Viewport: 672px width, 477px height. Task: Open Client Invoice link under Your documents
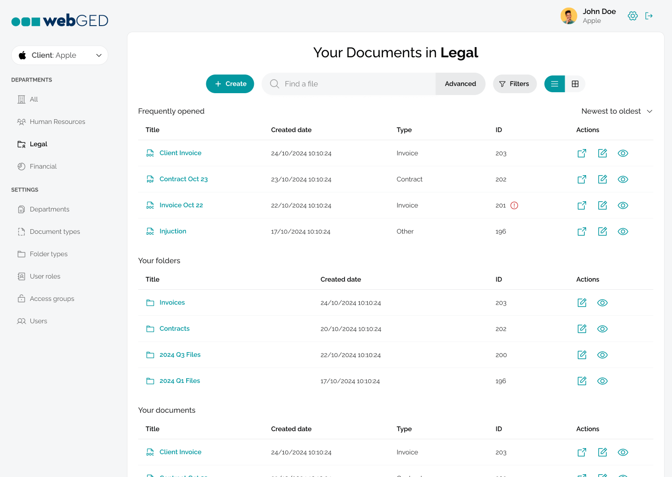(181, 452)
